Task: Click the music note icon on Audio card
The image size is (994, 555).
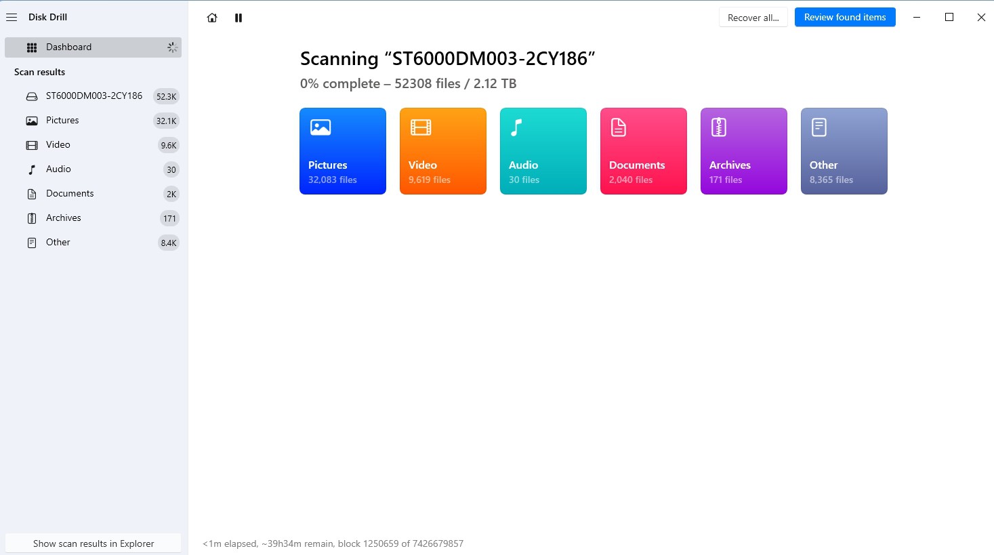Action: pos(516,127)
